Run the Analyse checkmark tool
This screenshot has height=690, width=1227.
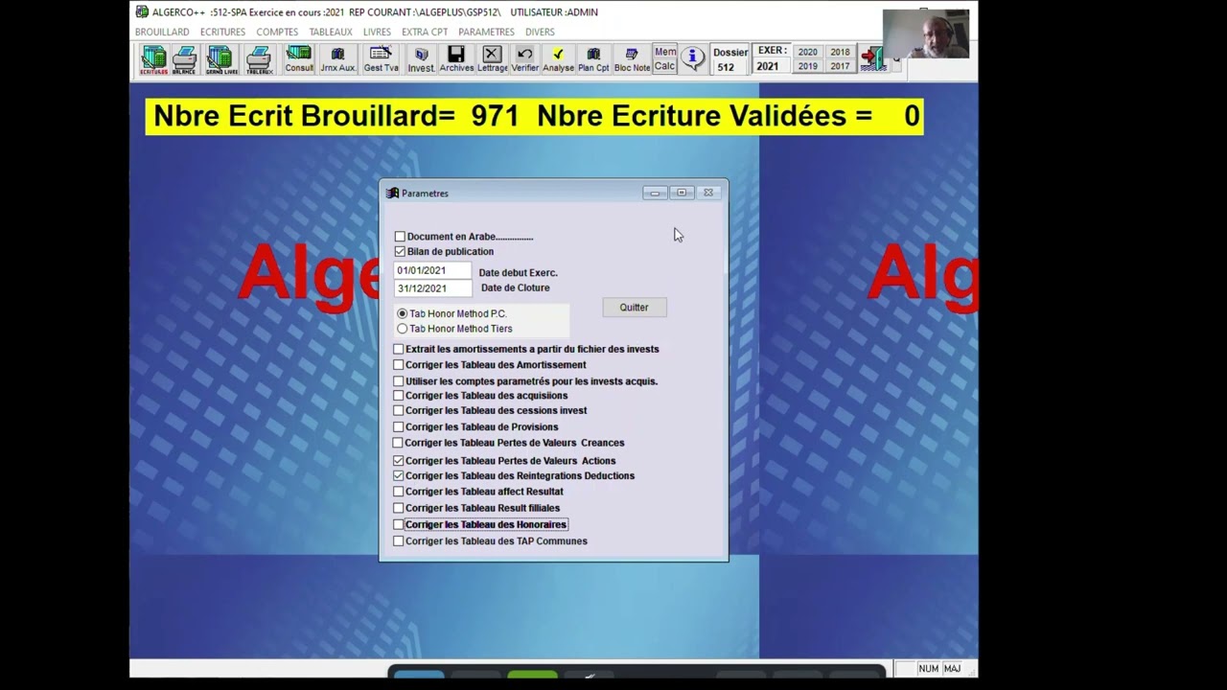point(558,59)
